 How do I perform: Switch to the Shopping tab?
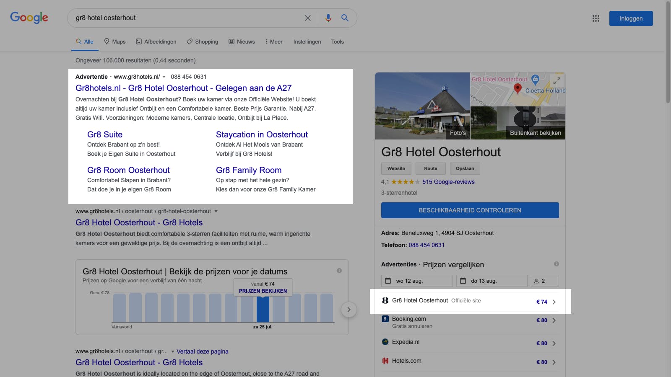coord(203,42)
